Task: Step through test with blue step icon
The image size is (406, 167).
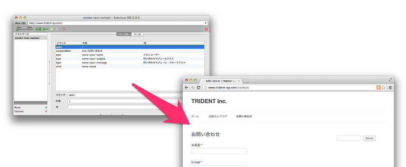Action: tap(56, 29)
